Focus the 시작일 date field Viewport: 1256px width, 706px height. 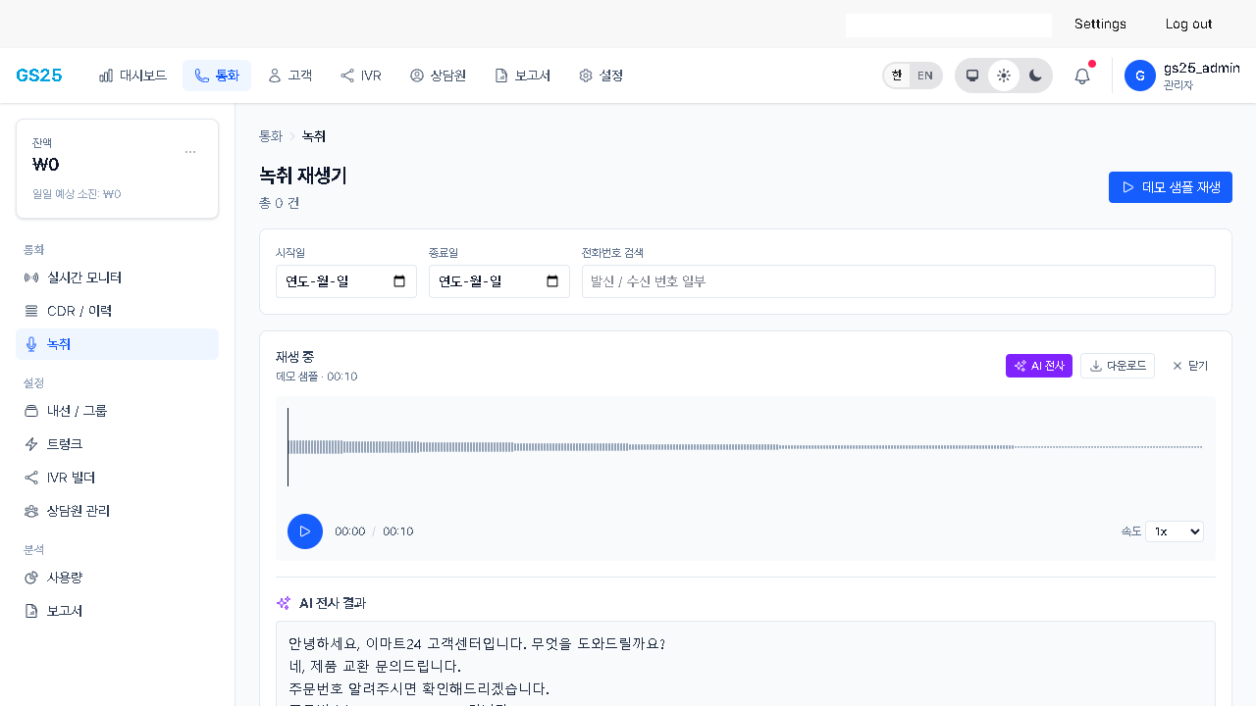(x=346, y=281)
